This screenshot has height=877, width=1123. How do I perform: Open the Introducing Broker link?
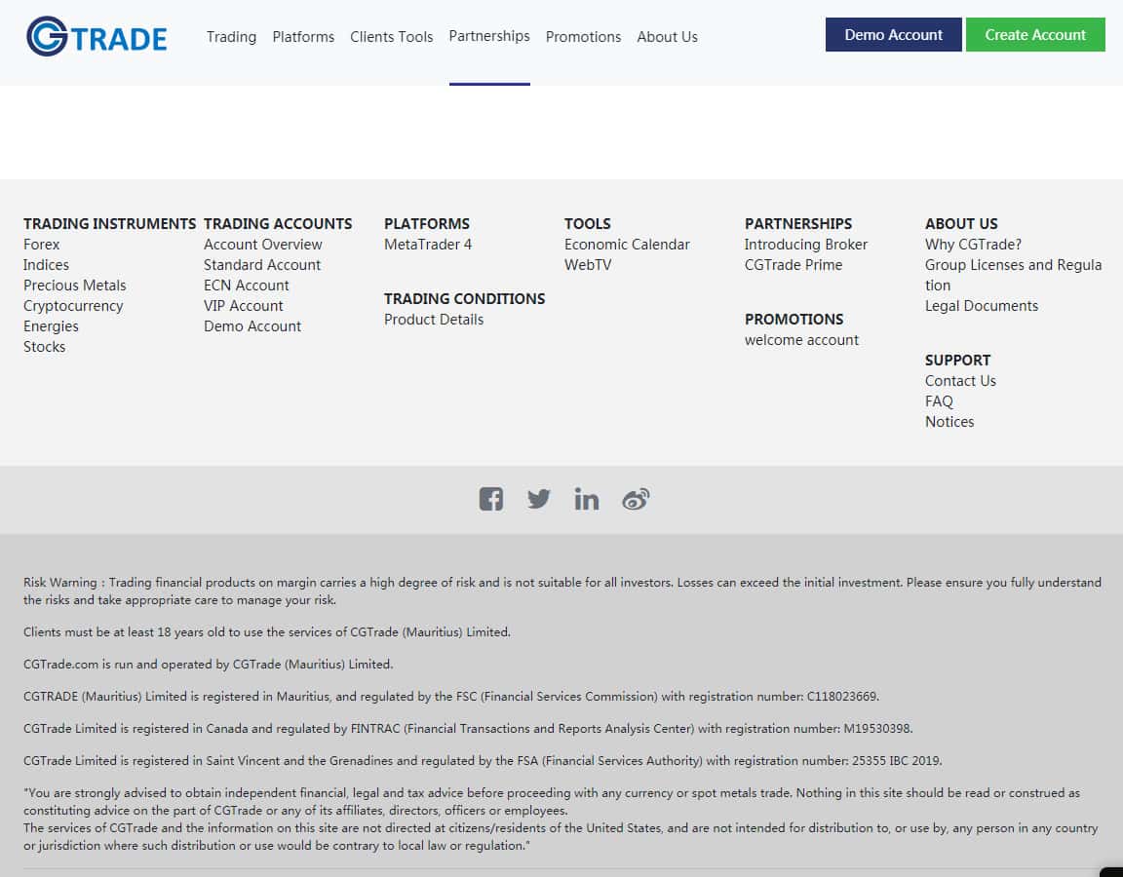click(x=806, y=245)
